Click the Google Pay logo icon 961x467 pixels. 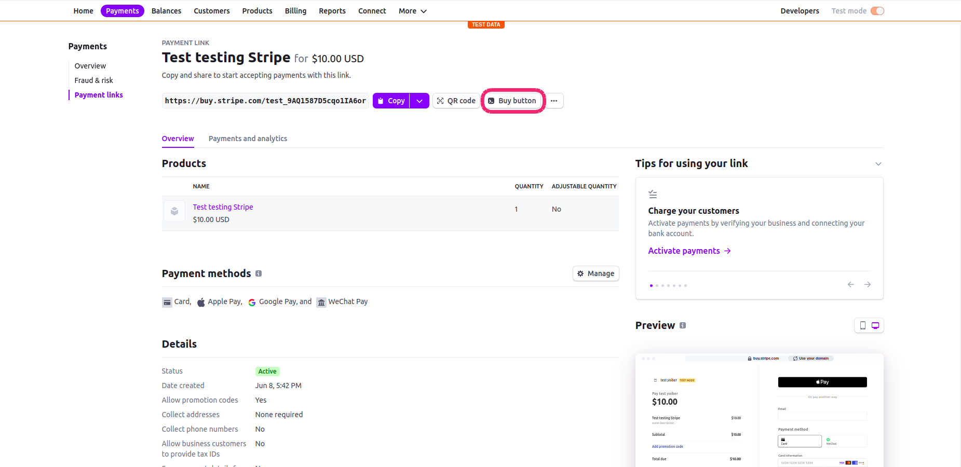point(252,303)
